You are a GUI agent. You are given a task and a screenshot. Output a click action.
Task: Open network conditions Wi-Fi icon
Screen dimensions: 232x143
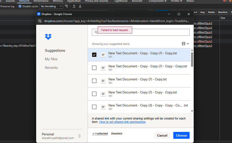pos(67,6)
